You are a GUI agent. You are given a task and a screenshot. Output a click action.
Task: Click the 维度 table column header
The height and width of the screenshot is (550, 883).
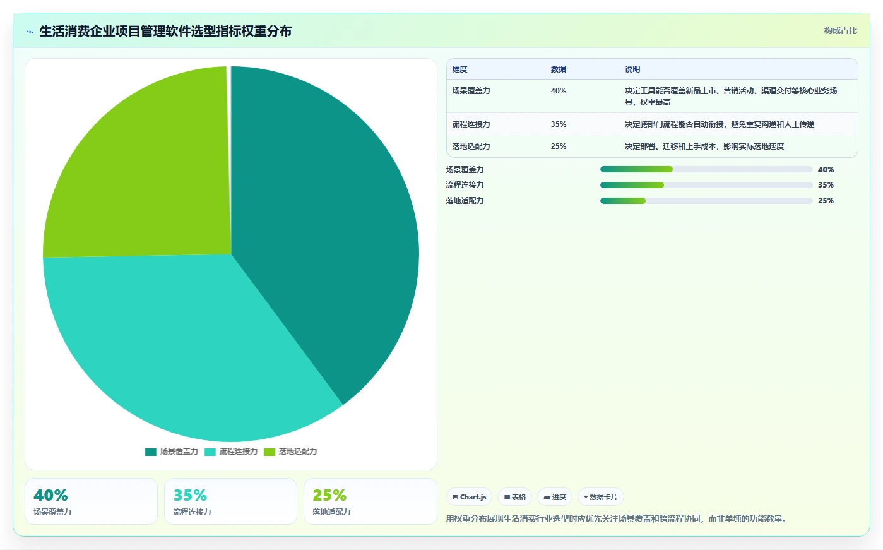tap(459, 69)
